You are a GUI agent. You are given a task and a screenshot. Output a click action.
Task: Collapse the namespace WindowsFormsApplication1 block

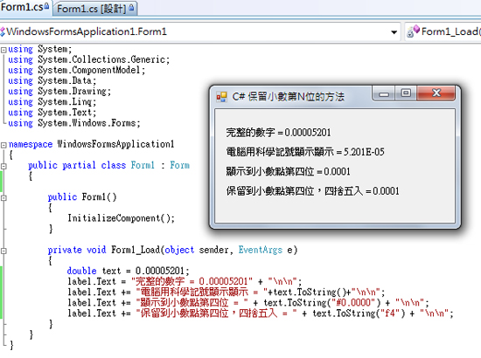coord(3,145)
